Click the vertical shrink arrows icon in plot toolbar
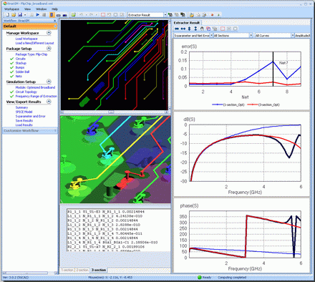Screen dimensions: 315x282 pos(189,29)
